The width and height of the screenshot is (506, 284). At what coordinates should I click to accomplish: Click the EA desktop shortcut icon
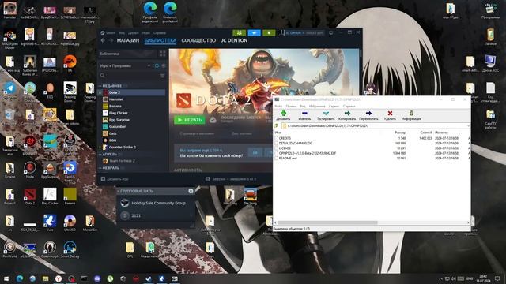(70, 63)
